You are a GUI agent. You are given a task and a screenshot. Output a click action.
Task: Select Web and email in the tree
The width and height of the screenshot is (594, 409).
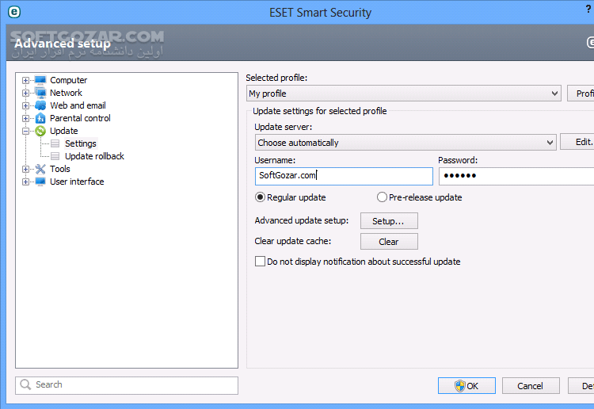pyautogui.click(x=78, y=105)
